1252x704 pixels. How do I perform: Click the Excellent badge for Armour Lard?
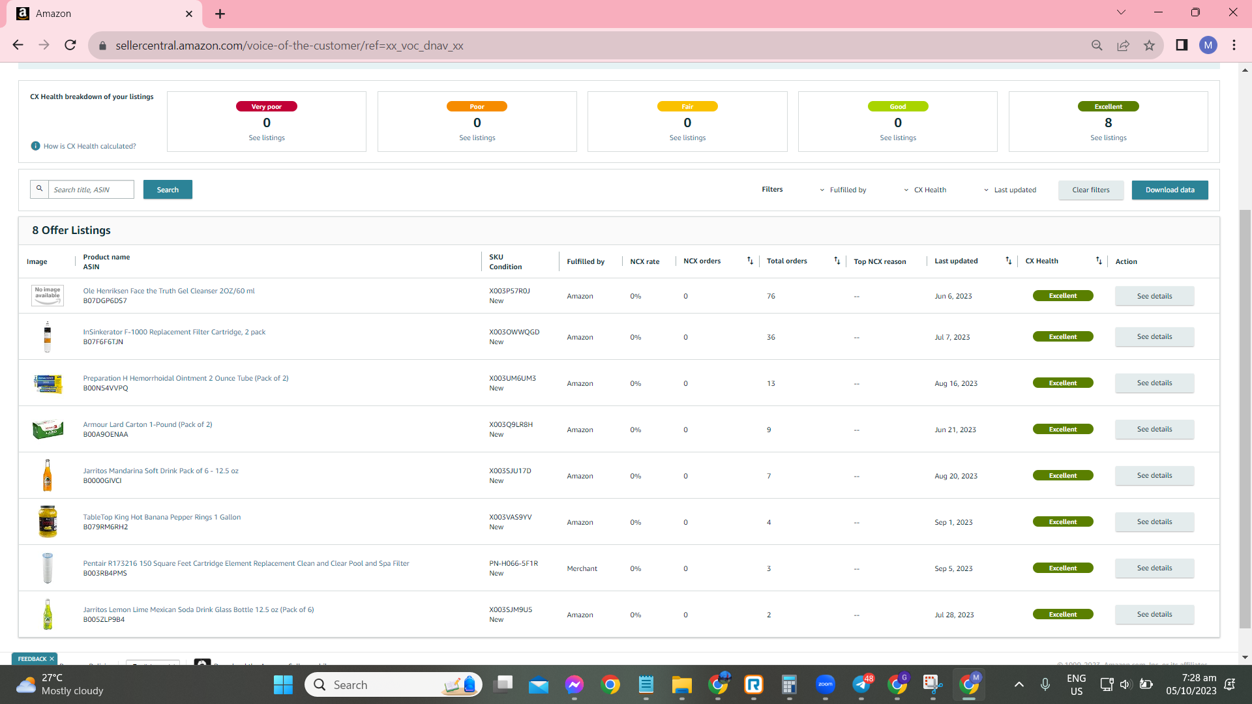(x=1063, y=429)
